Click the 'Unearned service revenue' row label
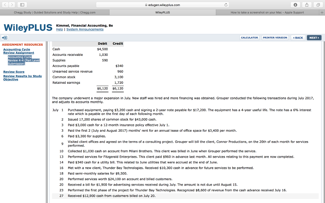 72,71
